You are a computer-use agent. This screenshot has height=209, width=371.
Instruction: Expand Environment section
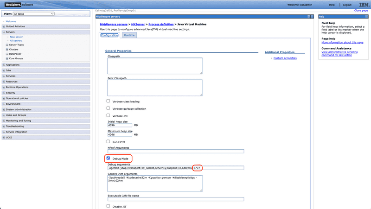[x=4, y=104]
